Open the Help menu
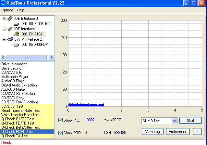207x145 pixels. point(20,10)
